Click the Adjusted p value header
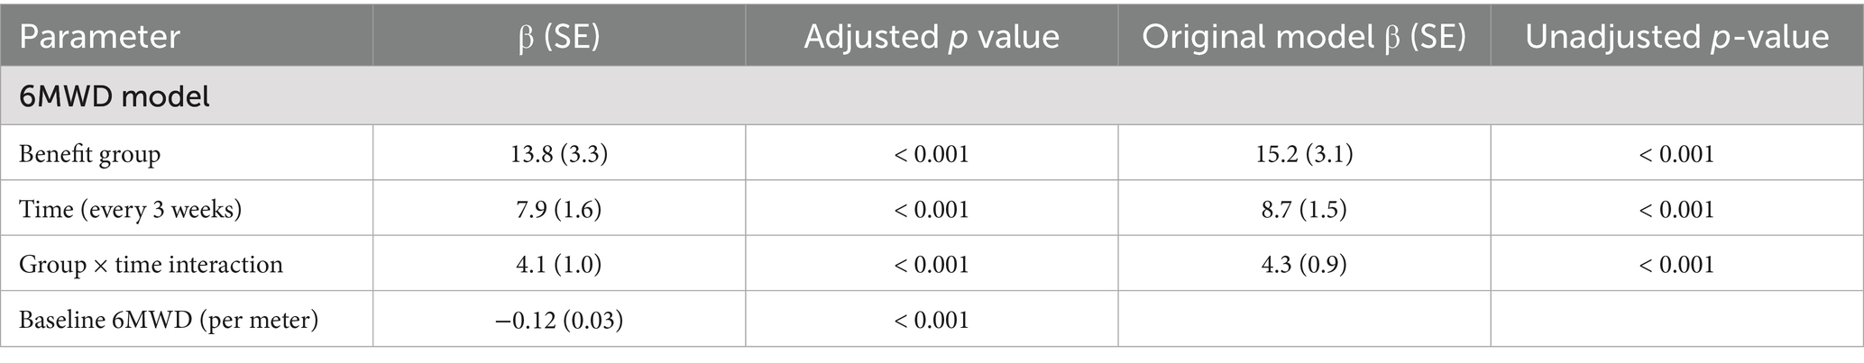This screenshot has height=363, width=1864. [x=932, y=37]
